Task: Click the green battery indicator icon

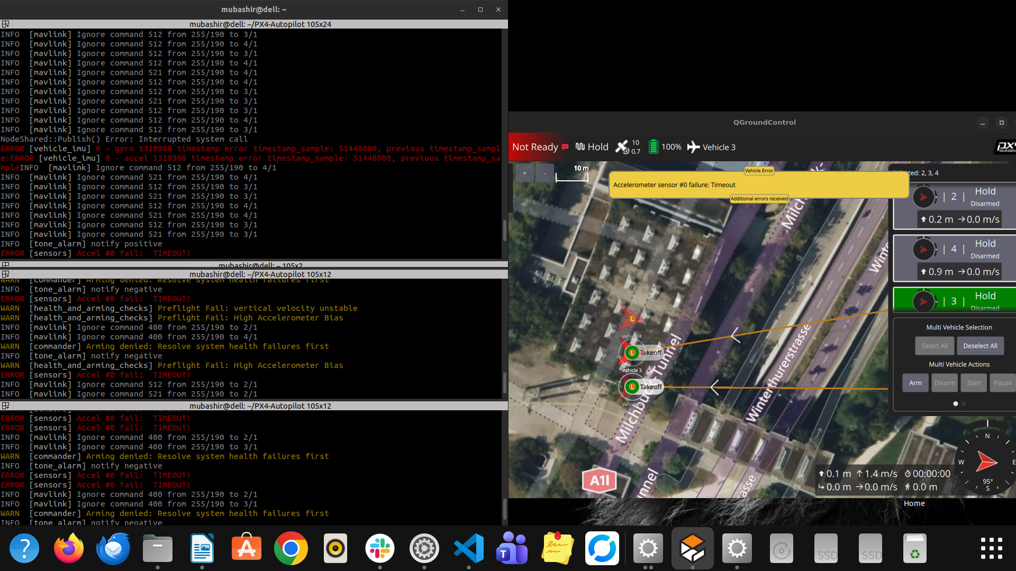Action: coord(653,147)
